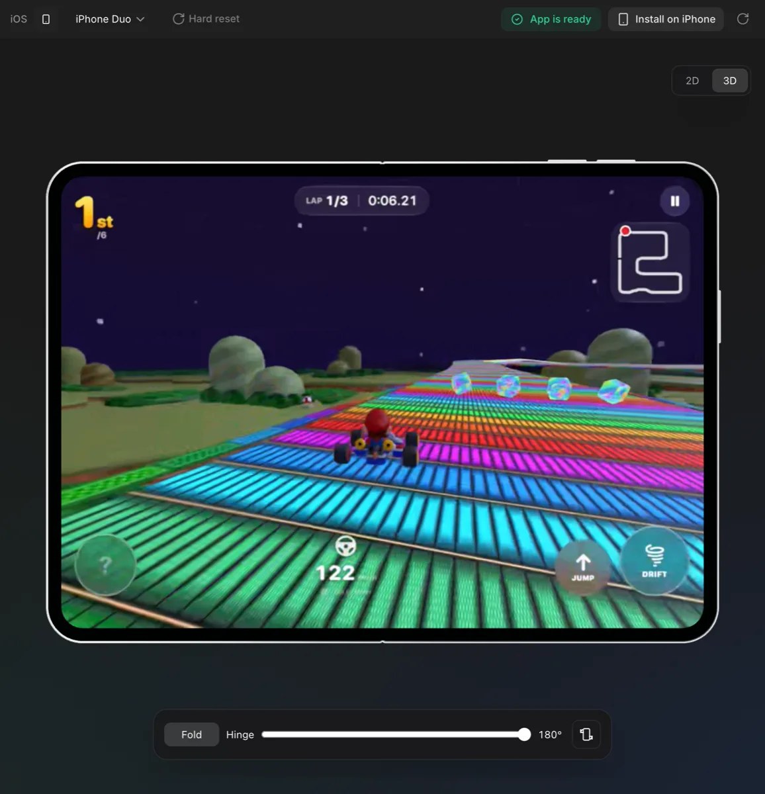Click the rotate device icon
Viewport: 765px width, 794px height.
click(x=586, y=734)
